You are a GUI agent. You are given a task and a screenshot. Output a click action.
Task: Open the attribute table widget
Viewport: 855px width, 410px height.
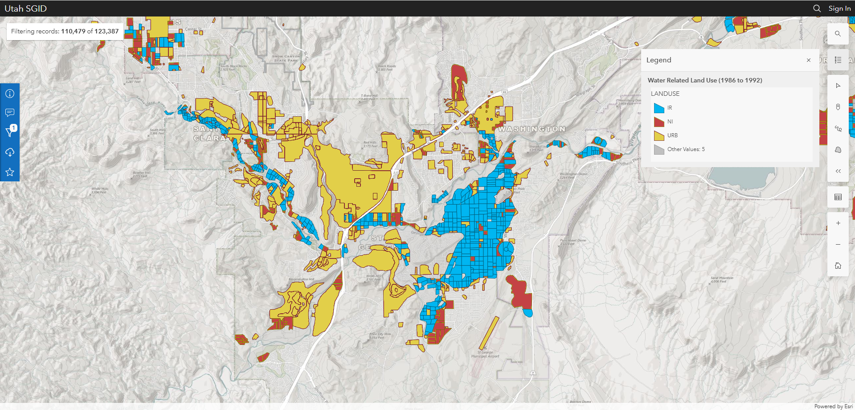click(x=838, y=197)
